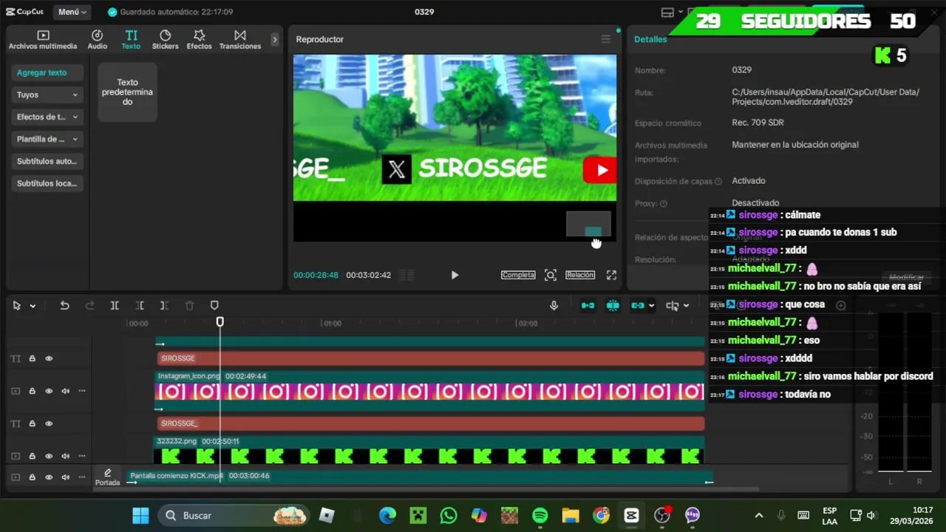Open more options for 323232.png track

click(82, 456)
